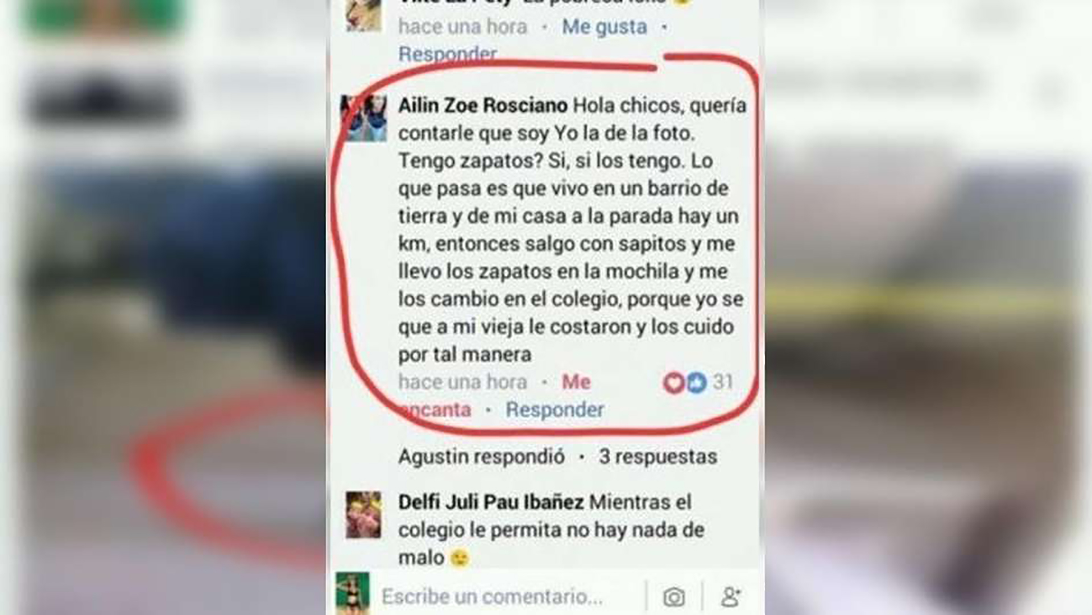Click Responder under Ailin's comment
Screen dimensions: 1092x615
[555, 410]
